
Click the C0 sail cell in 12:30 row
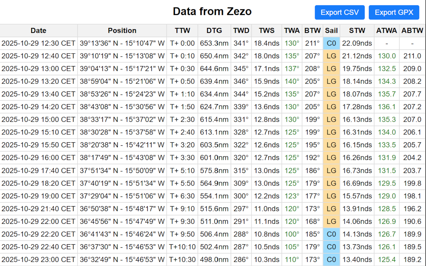(x=331, y=43)
